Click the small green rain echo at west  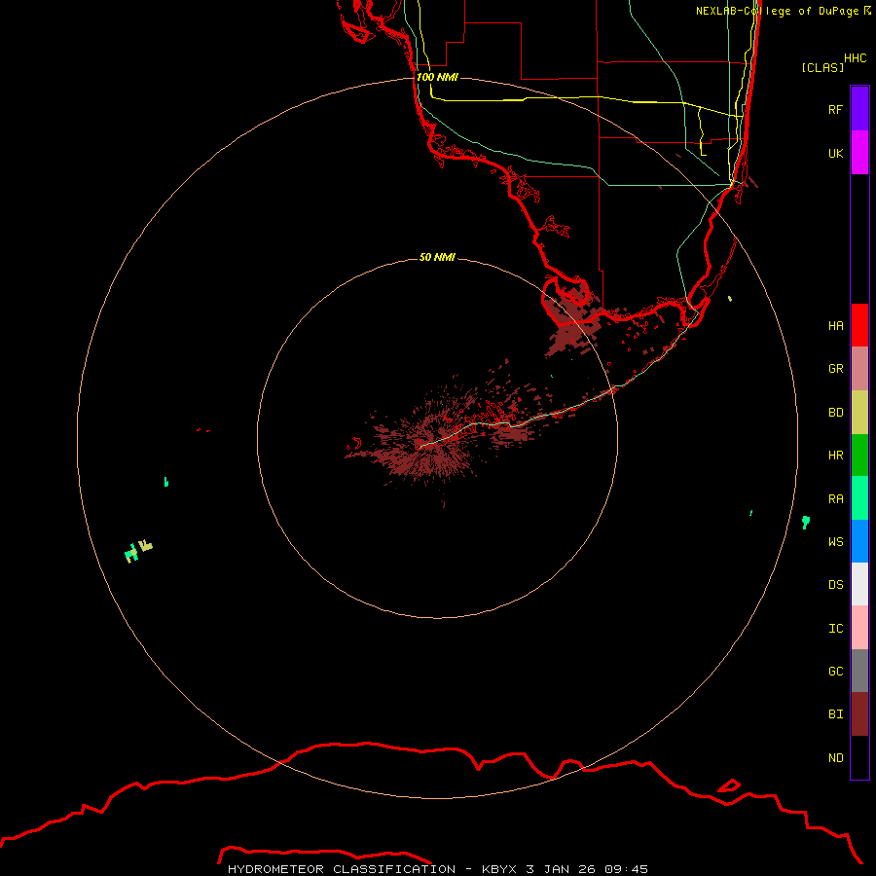(x=165, y=482)
